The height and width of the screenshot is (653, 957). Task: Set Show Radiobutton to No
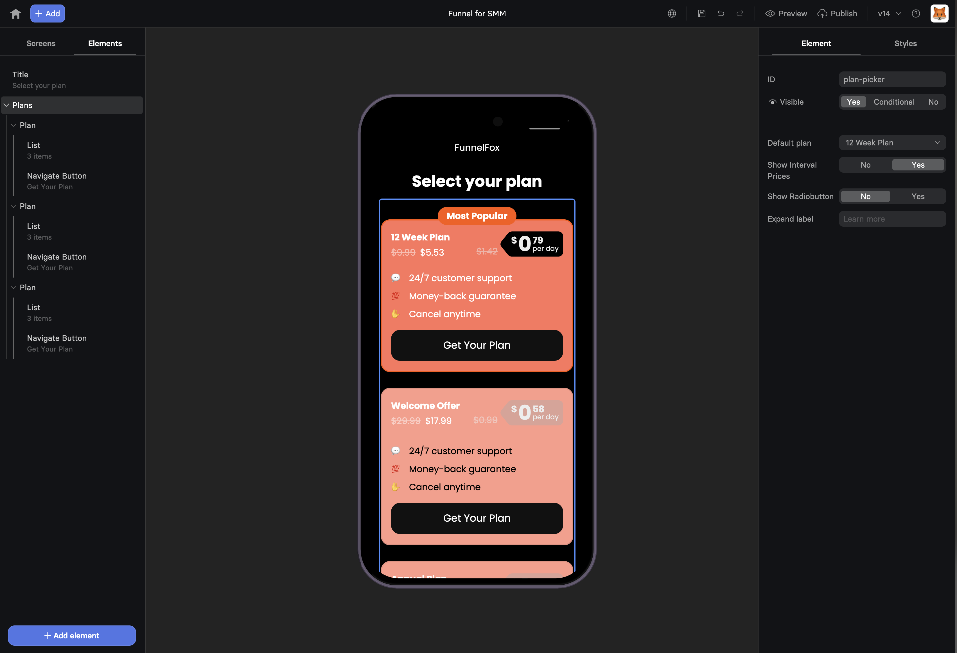[866, 197]
